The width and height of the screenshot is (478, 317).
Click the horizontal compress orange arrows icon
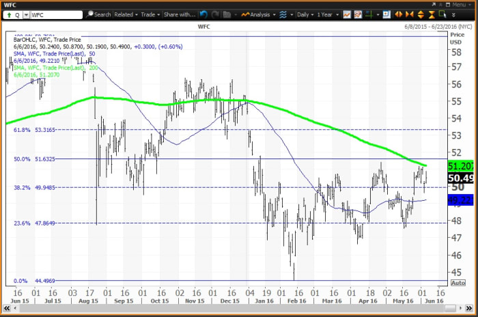(x=410, y=14)
